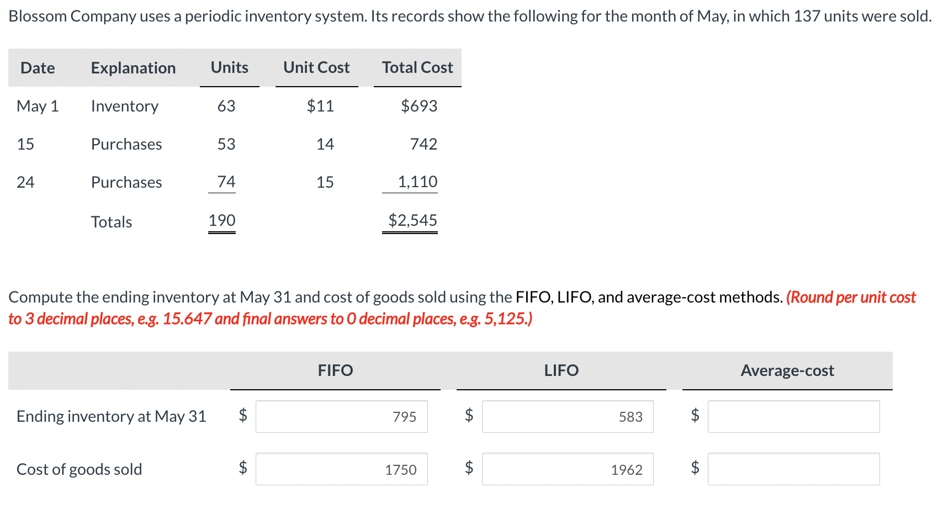The height and width of the screenshot is (509, 943).
Task: Select the Average-cost column header
Action: 787,370
